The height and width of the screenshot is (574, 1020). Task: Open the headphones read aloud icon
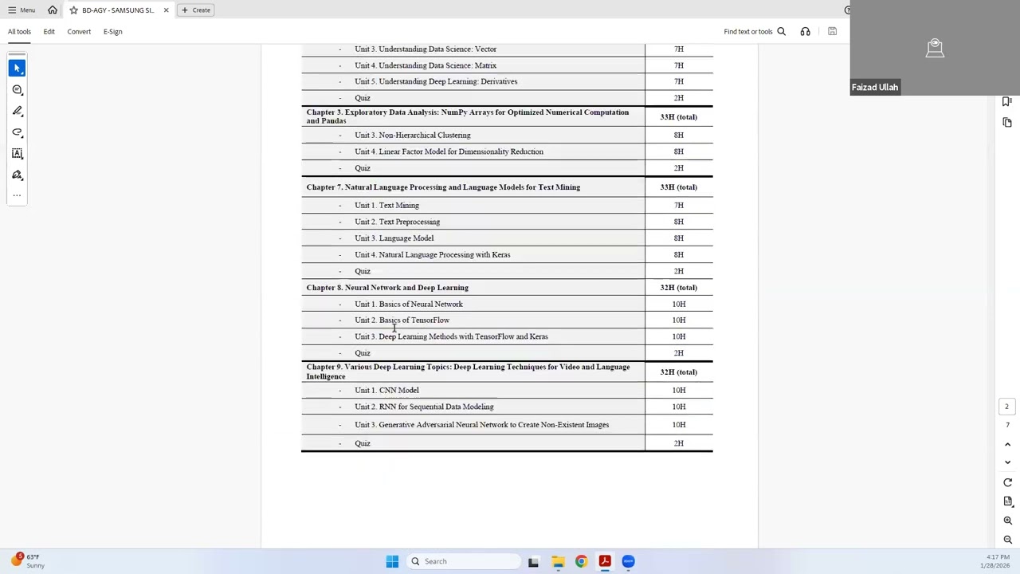click(805, 32)
